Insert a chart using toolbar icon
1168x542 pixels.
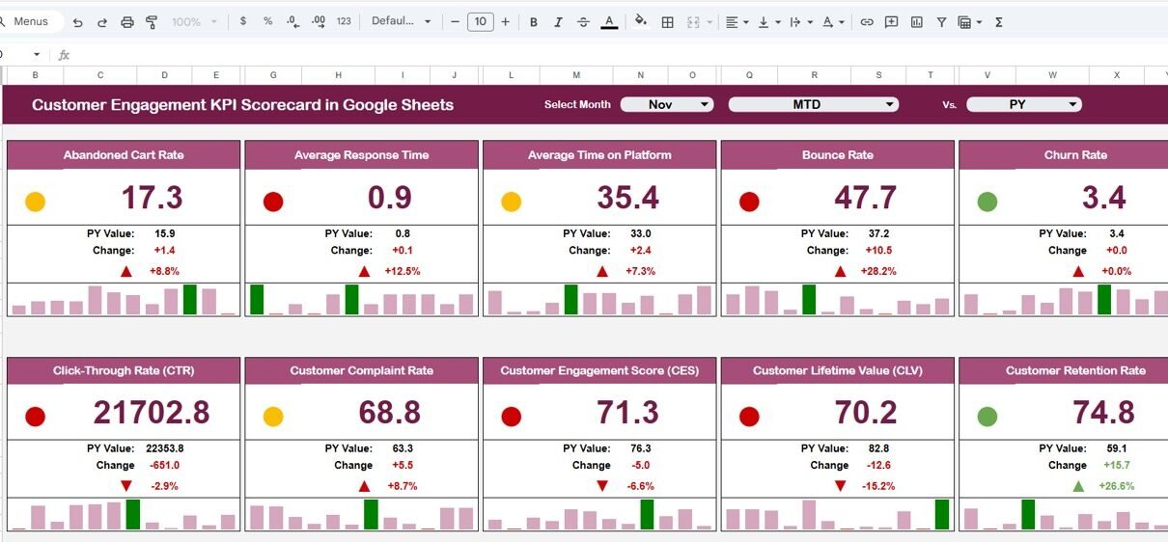[x=917, y=22]
